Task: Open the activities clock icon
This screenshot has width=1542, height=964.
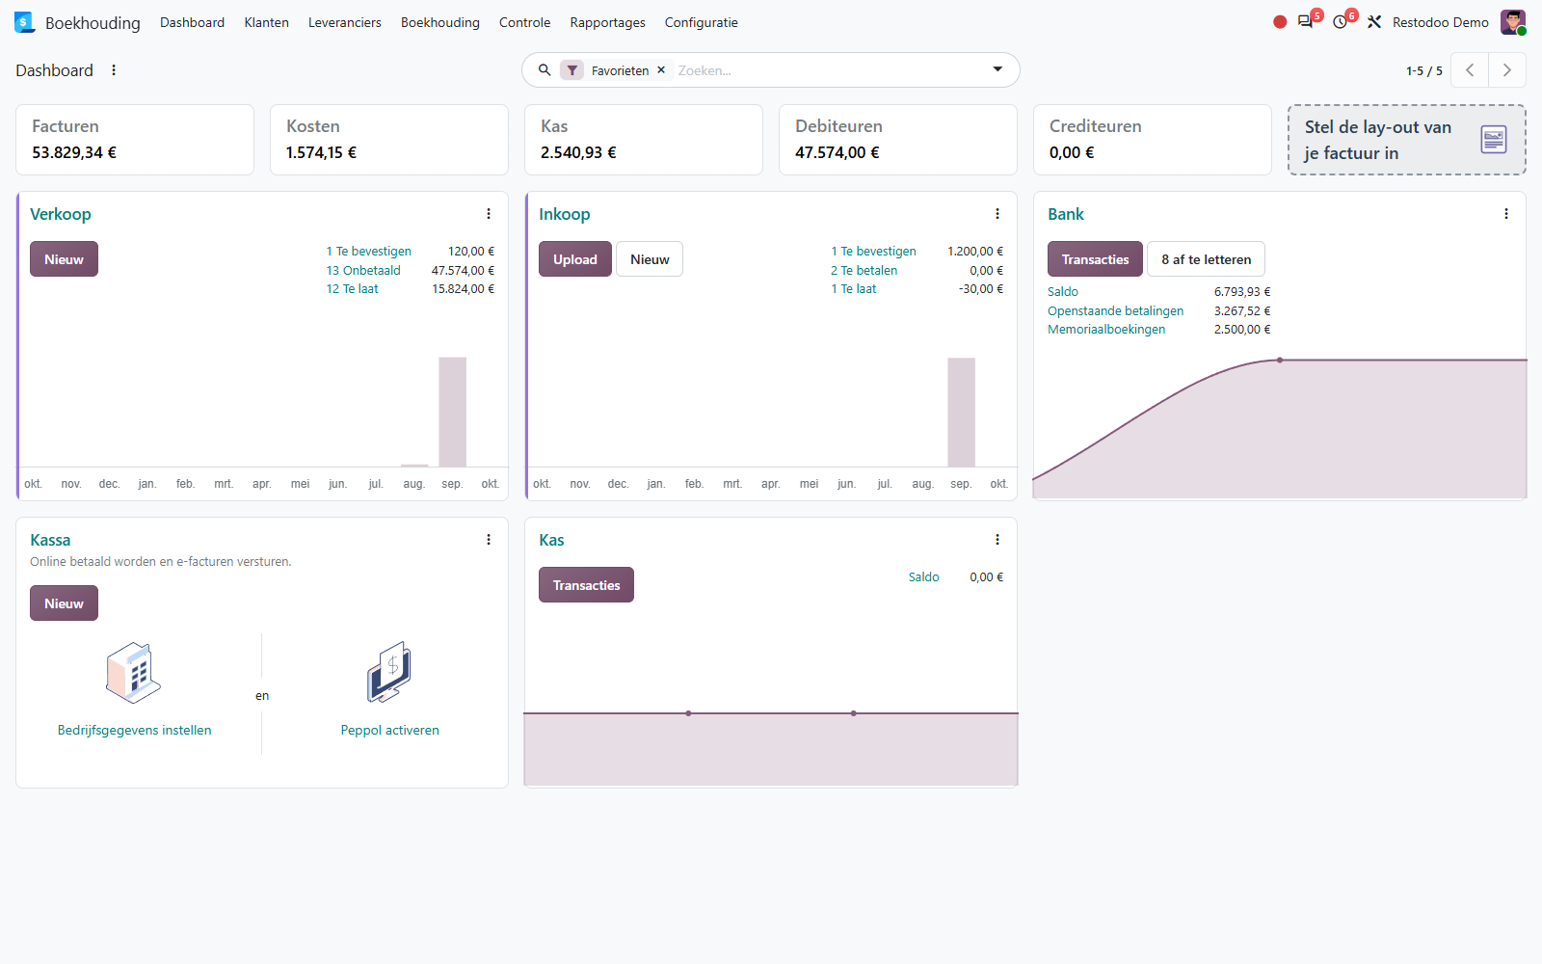Action: click(x=1341, y=21)
